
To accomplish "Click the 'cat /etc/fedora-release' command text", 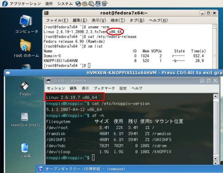I will 112,37.
